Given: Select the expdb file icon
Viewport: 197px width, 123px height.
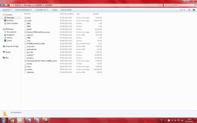Looking at the screenshot, I should pyautogui.click(x=25, y=29).
